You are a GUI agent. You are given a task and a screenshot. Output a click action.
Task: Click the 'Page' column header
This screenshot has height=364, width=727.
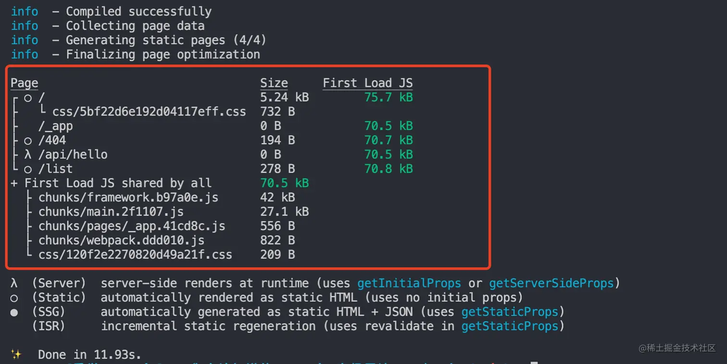coord(25,83)
